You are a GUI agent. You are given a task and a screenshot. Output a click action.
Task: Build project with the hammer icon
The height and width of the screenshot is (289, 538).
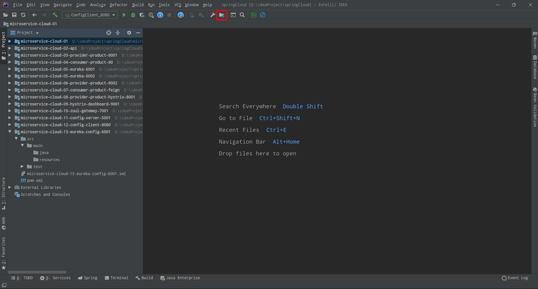click(55, 15)
